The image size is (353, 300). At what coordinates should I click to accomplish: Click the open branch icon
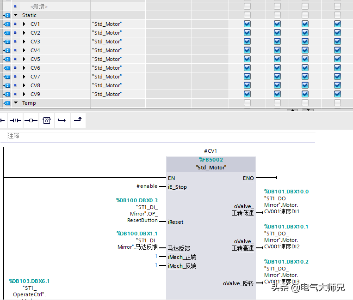[62, 120]
